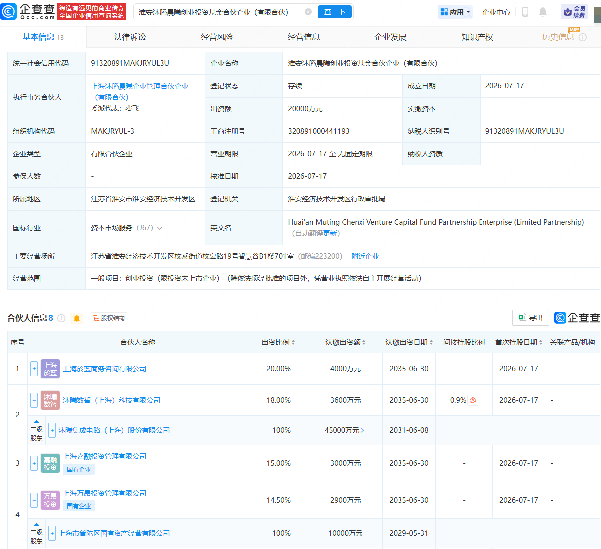Image resolution: width=601 pixels, height=549 pixels.
Task: Open the mobile phone app icon
Action: [525, 12]
